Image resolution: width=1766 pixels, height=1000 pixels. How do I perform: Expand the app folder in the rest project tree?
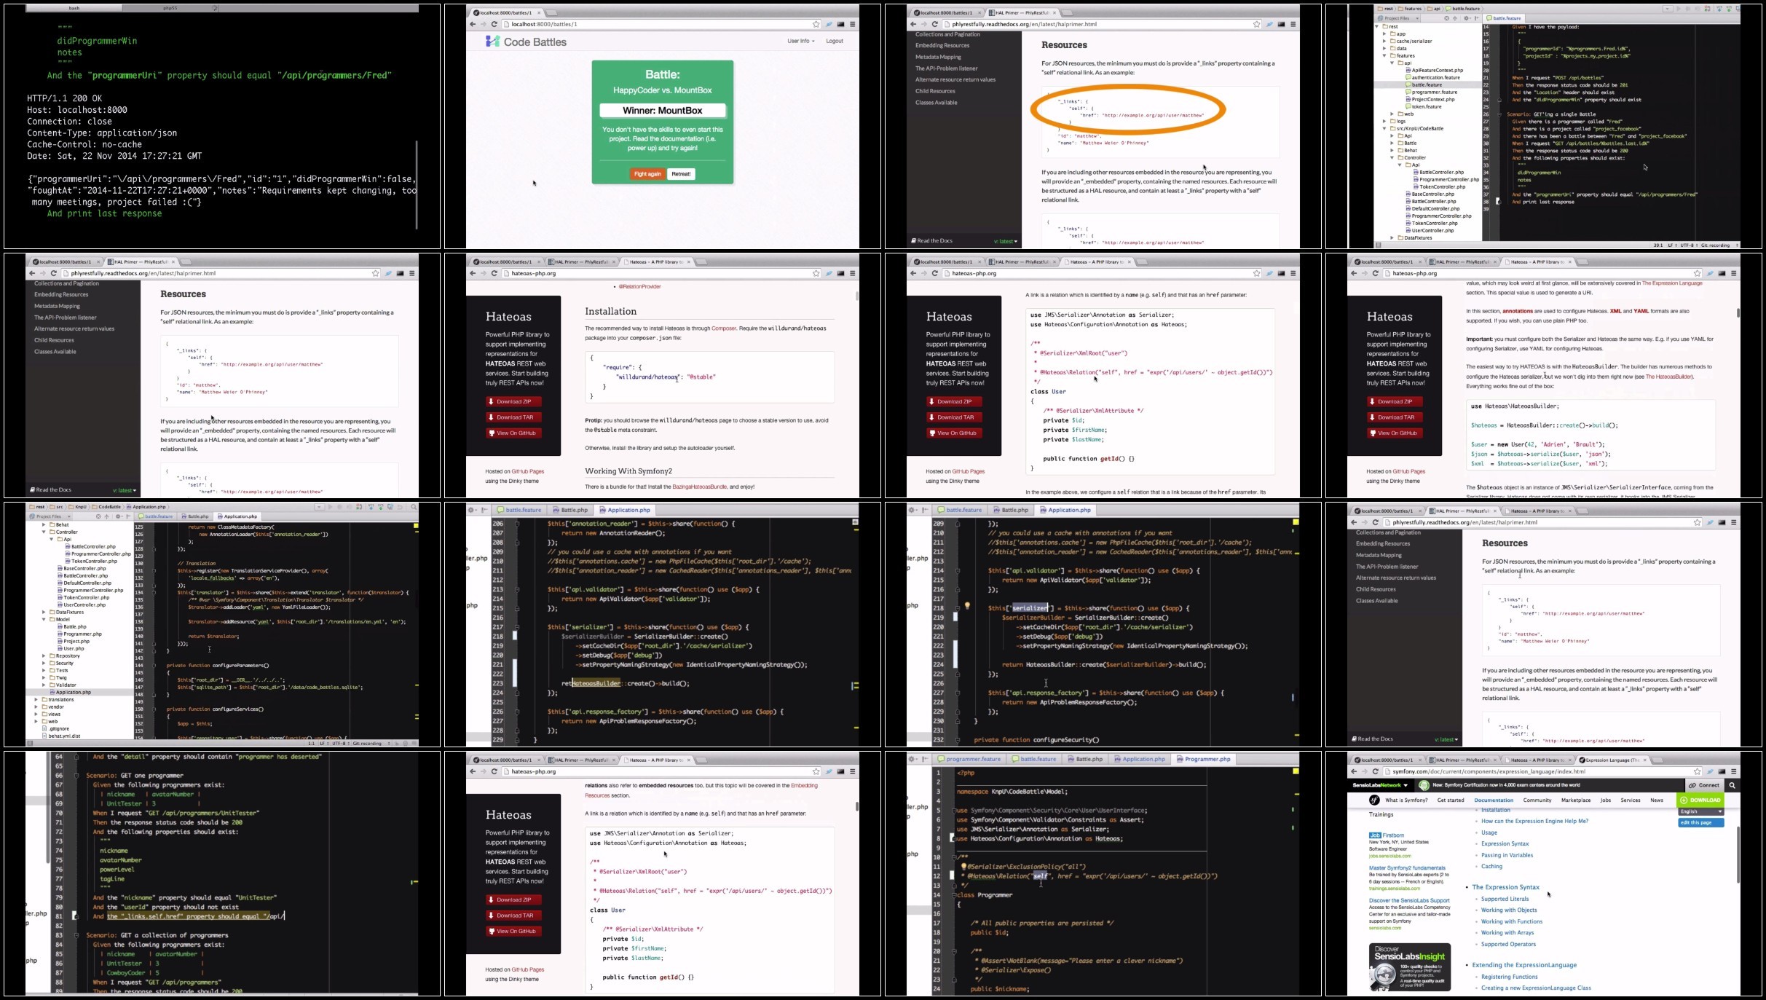[1385, 34]
